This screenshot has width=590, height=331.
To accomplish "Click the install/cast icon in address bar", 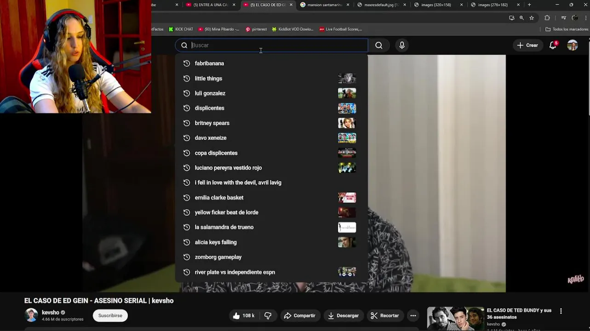I will click(x=511, y=18).
